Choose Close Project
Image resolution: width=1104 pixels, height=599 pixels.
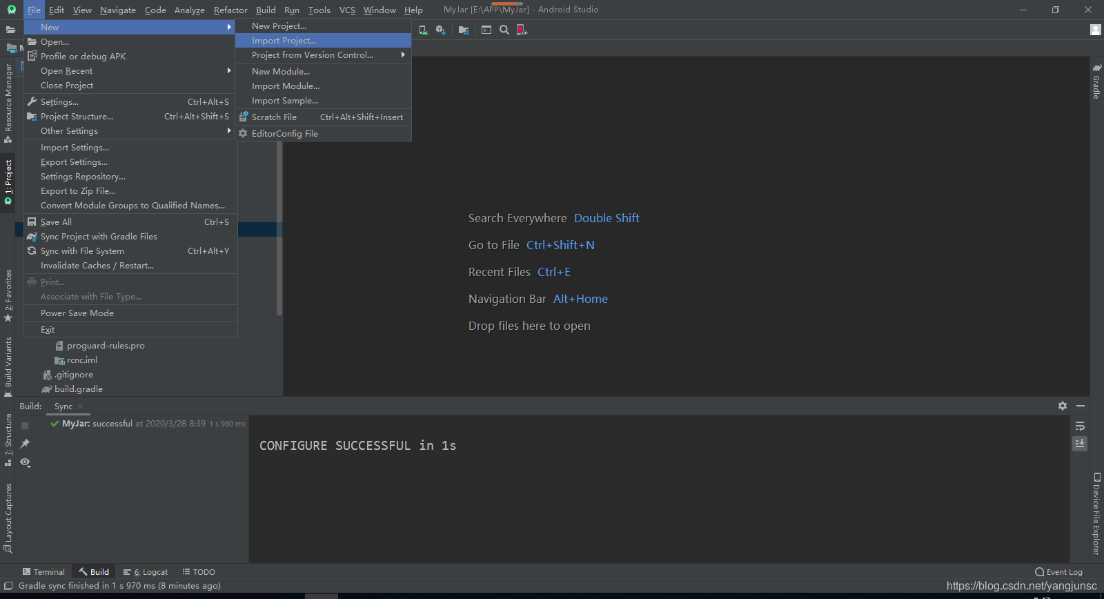tap(130, 86)
